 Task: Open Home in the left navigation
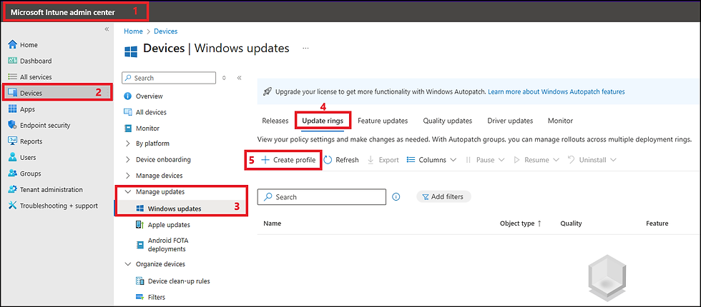(x=29, y=44)
